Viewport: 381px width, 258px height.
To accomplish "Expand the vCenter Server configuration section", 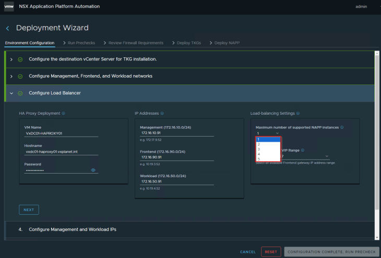I will pyautogui.click(x=11, y=59).
